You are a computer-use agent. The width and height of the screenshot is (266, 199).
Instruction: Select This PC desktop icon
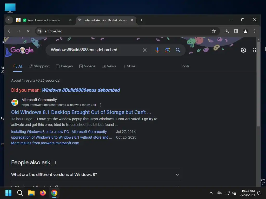coord(10,8)
